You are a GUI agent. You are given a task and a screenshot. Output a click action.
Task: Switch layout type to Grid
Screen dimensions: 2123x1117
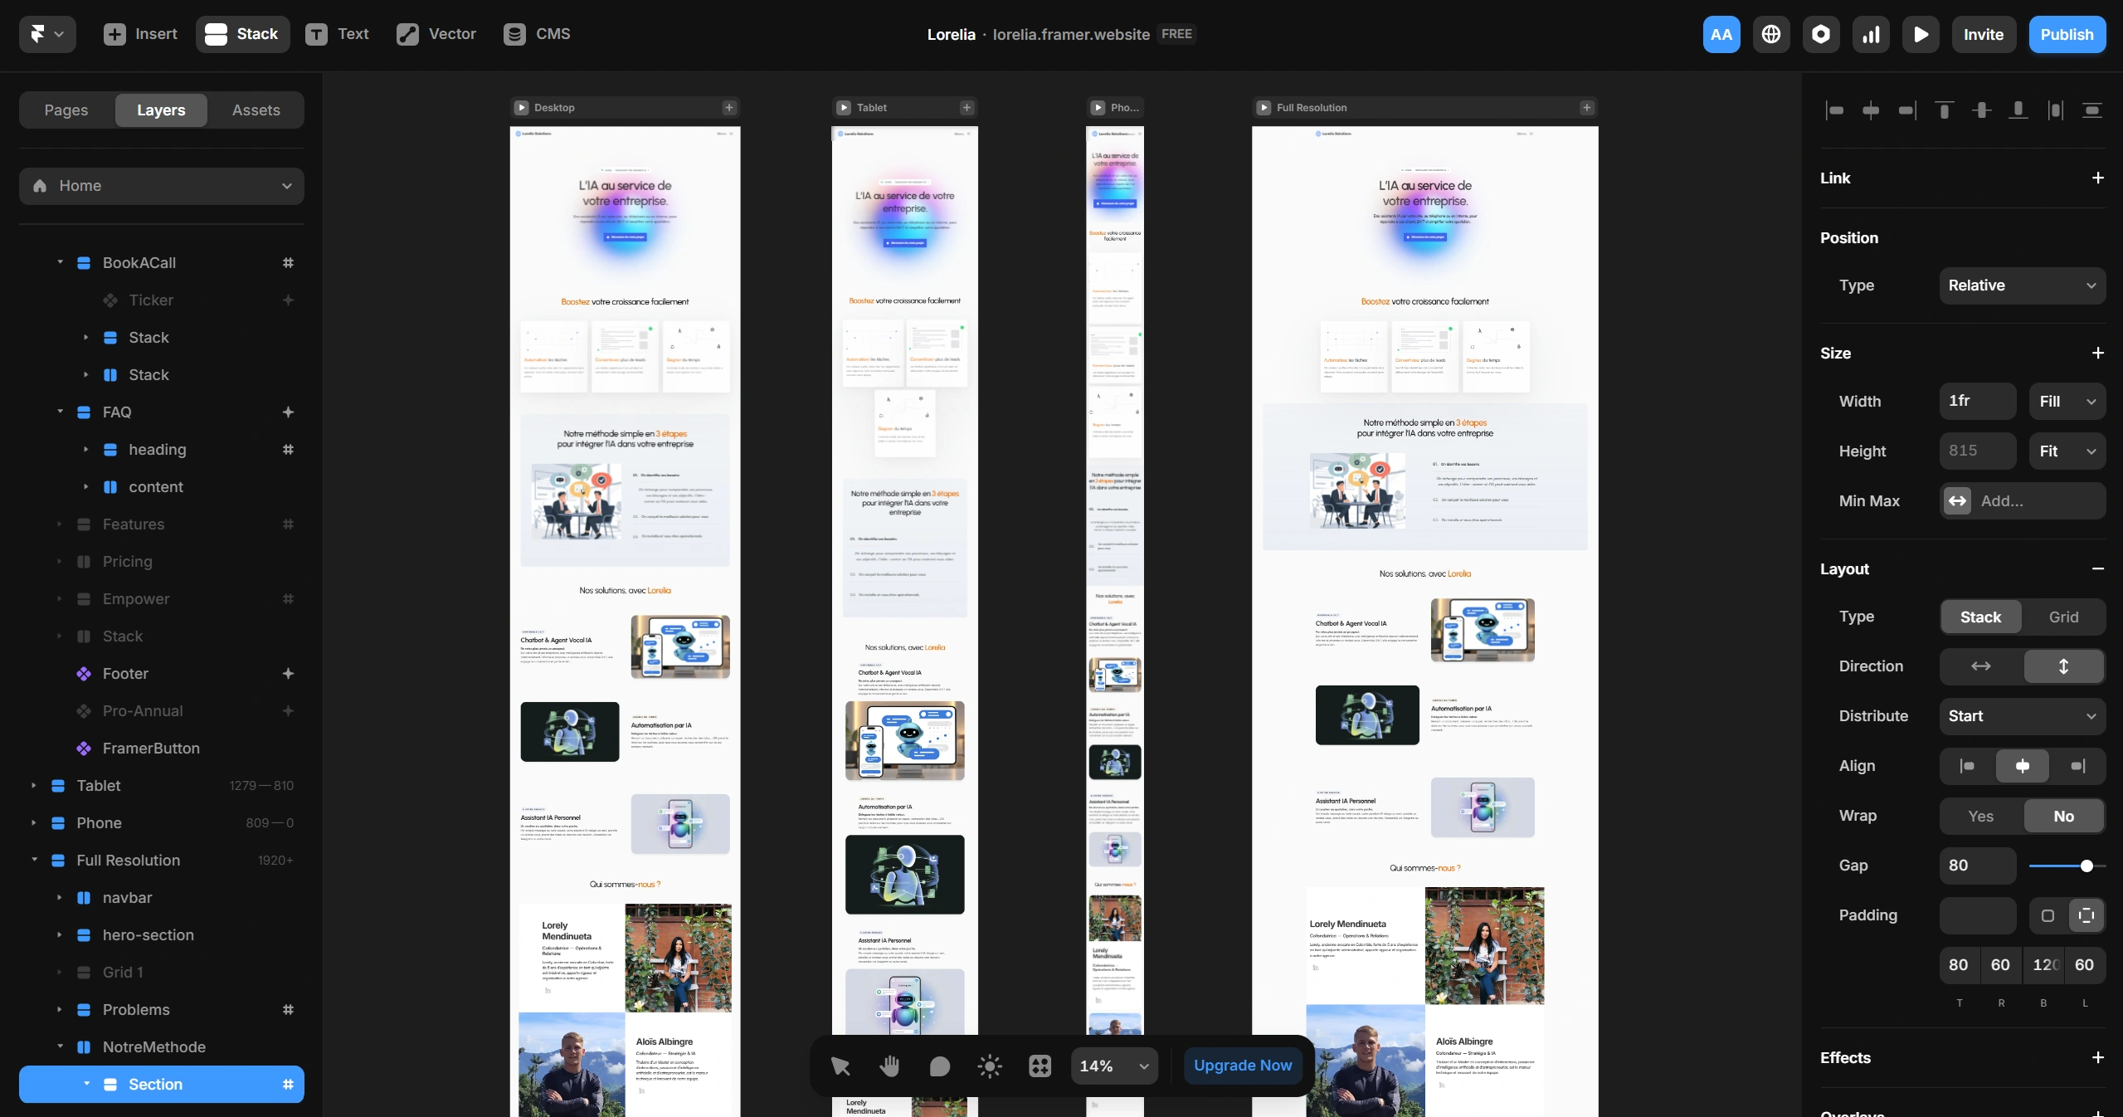click(x=2063, y=617)
